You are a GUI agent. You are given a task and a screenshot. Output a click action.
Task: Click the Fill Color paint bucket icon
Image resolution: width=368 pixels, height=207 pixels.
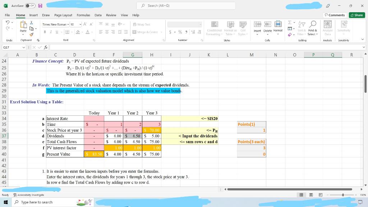point(78,32)
